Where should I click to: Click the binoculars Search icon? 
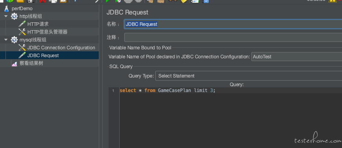[x=173, y=1]
